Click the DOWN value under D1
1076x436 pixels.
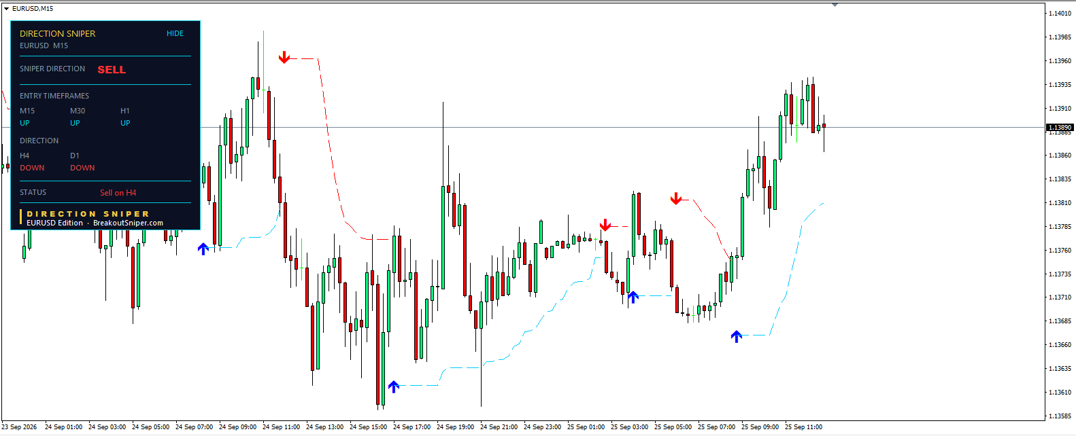click(x=82, y=168)
